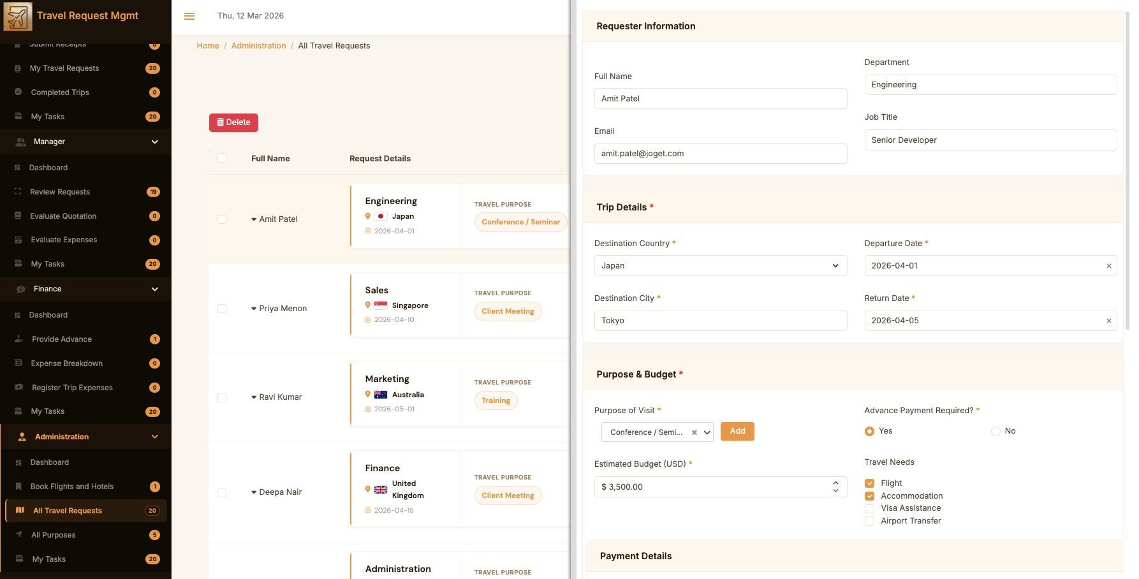This screenshot has height=579, width=1139.
Task: Click the All Purposes sidebar icon
Action: 18,535
